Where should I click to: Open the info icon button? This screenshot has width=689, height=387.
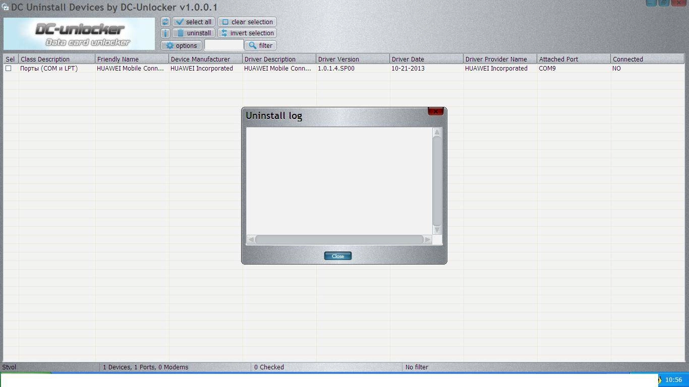[165, 33]
